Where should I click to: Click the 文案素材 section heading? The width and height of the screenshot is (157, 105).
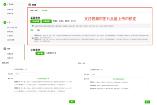pos(35,50)
